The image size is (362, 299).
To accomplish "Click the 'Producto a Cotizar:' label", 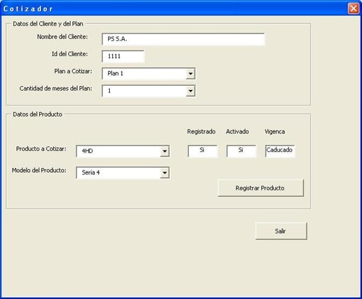I will [x=41, y=149].
